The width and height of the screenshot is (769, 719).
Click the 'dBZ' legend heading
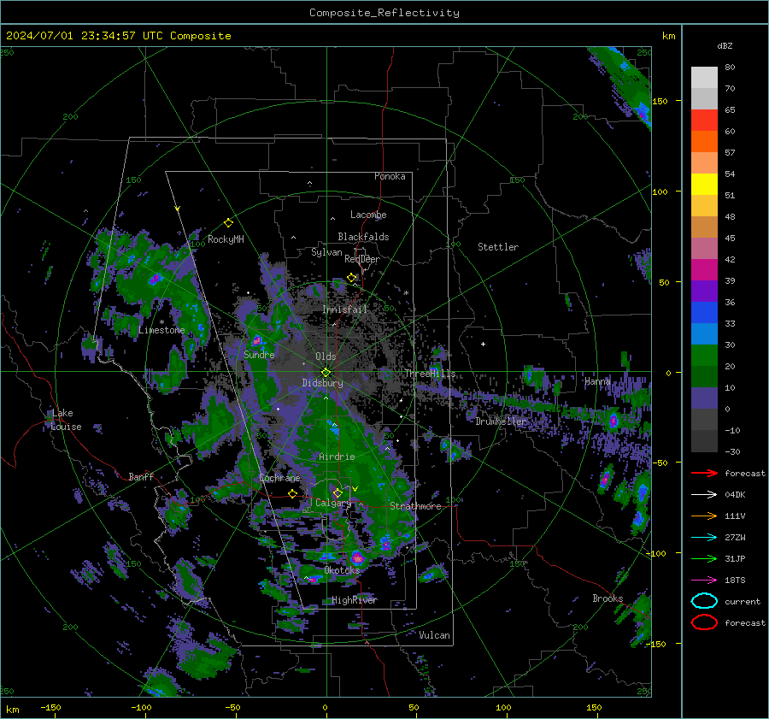(725, 45)
